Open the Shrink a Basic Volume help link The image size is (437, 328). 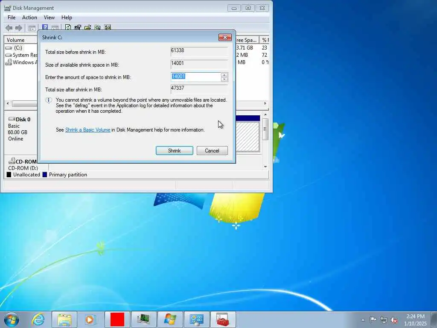(x=88, y=130)
